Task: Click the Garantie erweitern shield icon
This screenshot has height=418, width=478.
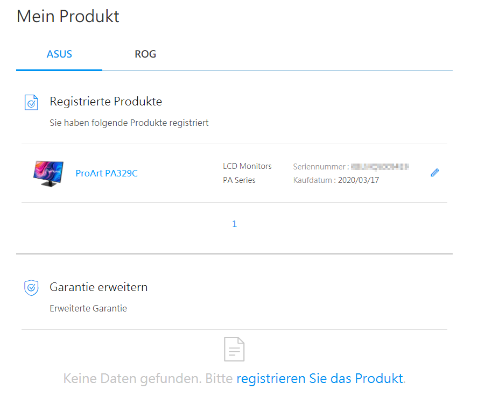Action: point(32,288)
